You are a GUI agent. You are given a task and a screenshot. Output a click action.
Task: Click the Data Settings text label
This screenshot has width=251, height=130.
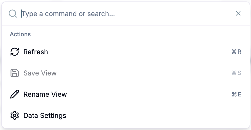point(45,115)
